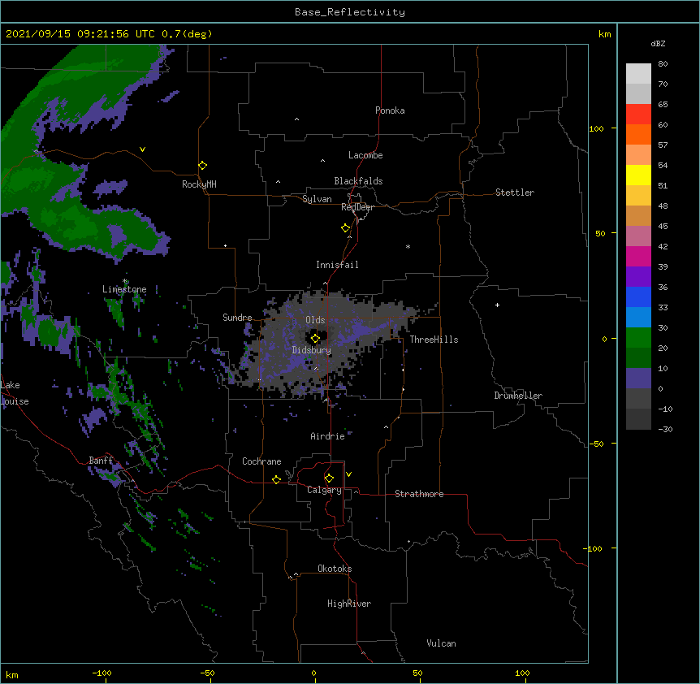Select the ThreeHills label
This screenshot has height=684, width=700.
[x=434, y=340]
